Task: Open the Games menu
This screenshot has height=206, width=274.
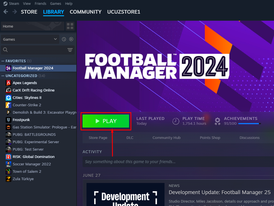Action: tap(56, 3)
